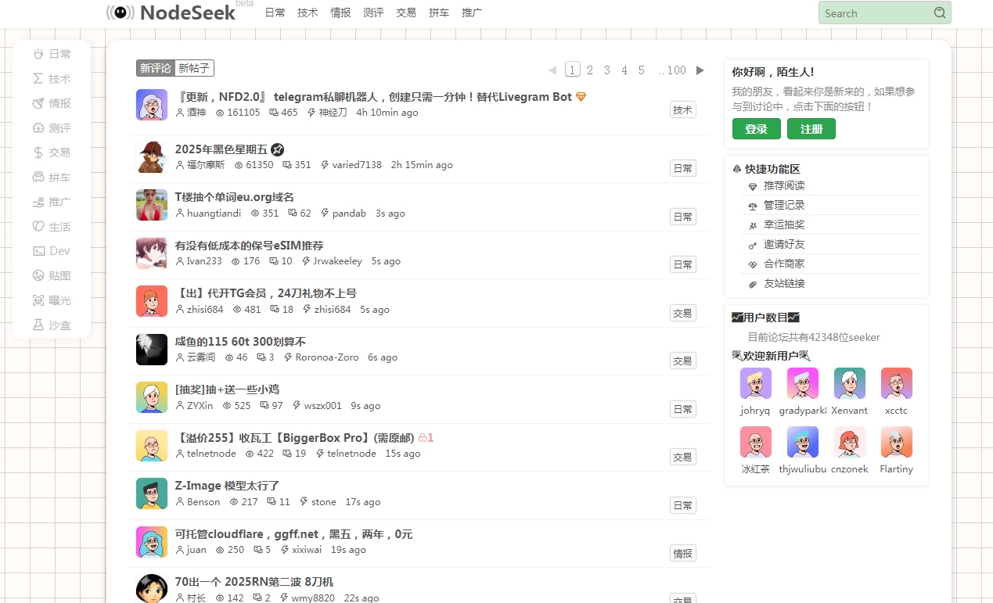Open the 曝光 sidebar category icon
993x603 pixels.
pyautogui.click(x=38, y=300)
